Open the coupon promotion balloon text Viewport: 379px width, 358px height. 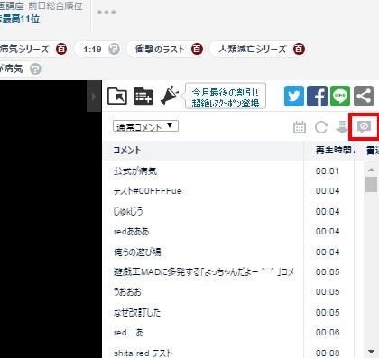coord(226,97)
